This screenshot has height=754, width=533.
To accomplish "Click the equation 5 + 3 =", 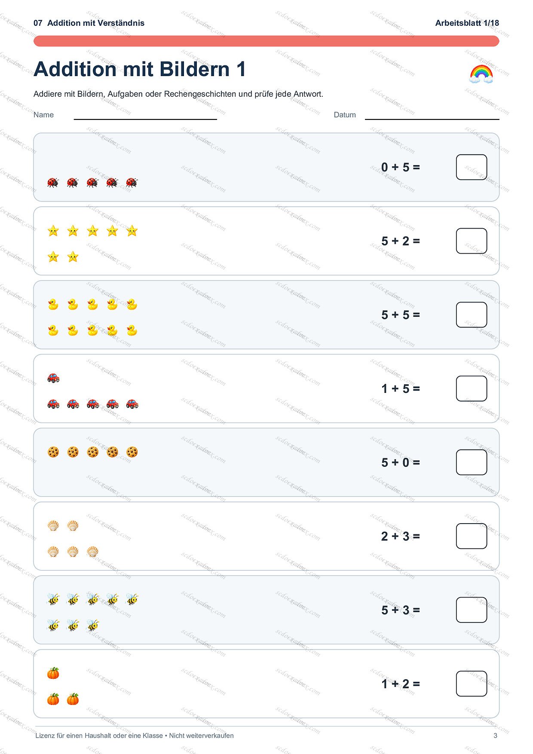I will click(401, 610).
